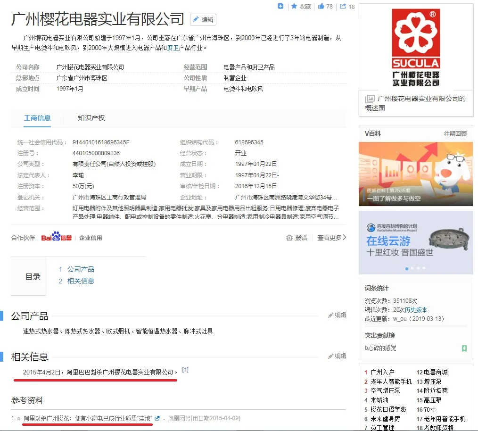Screen dimensions: 478x431
Task: Open the hot search 高压泵
Action: (433, 400)
